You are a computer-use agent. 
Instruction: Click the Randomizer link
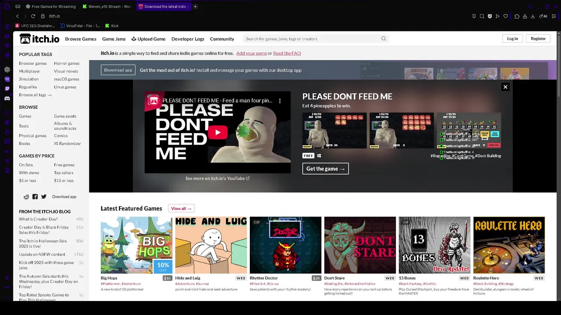(67, 143)
